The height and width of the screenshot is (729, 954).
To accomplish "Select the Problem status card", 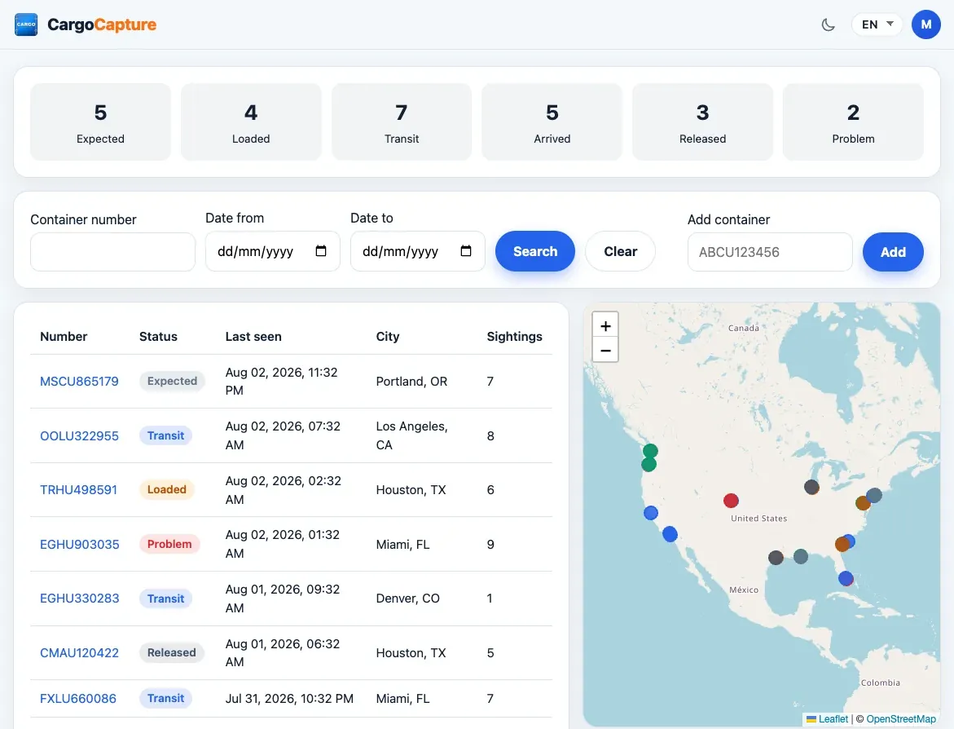I will coord(853,121).
